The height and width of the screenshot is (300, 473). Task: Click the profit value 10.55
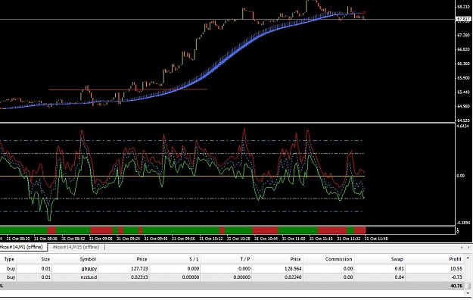[x=456, y=269]
